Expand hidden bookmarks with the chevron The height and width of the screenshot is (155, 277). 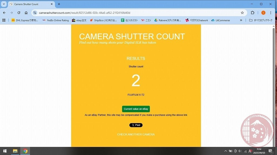point(241,20)
